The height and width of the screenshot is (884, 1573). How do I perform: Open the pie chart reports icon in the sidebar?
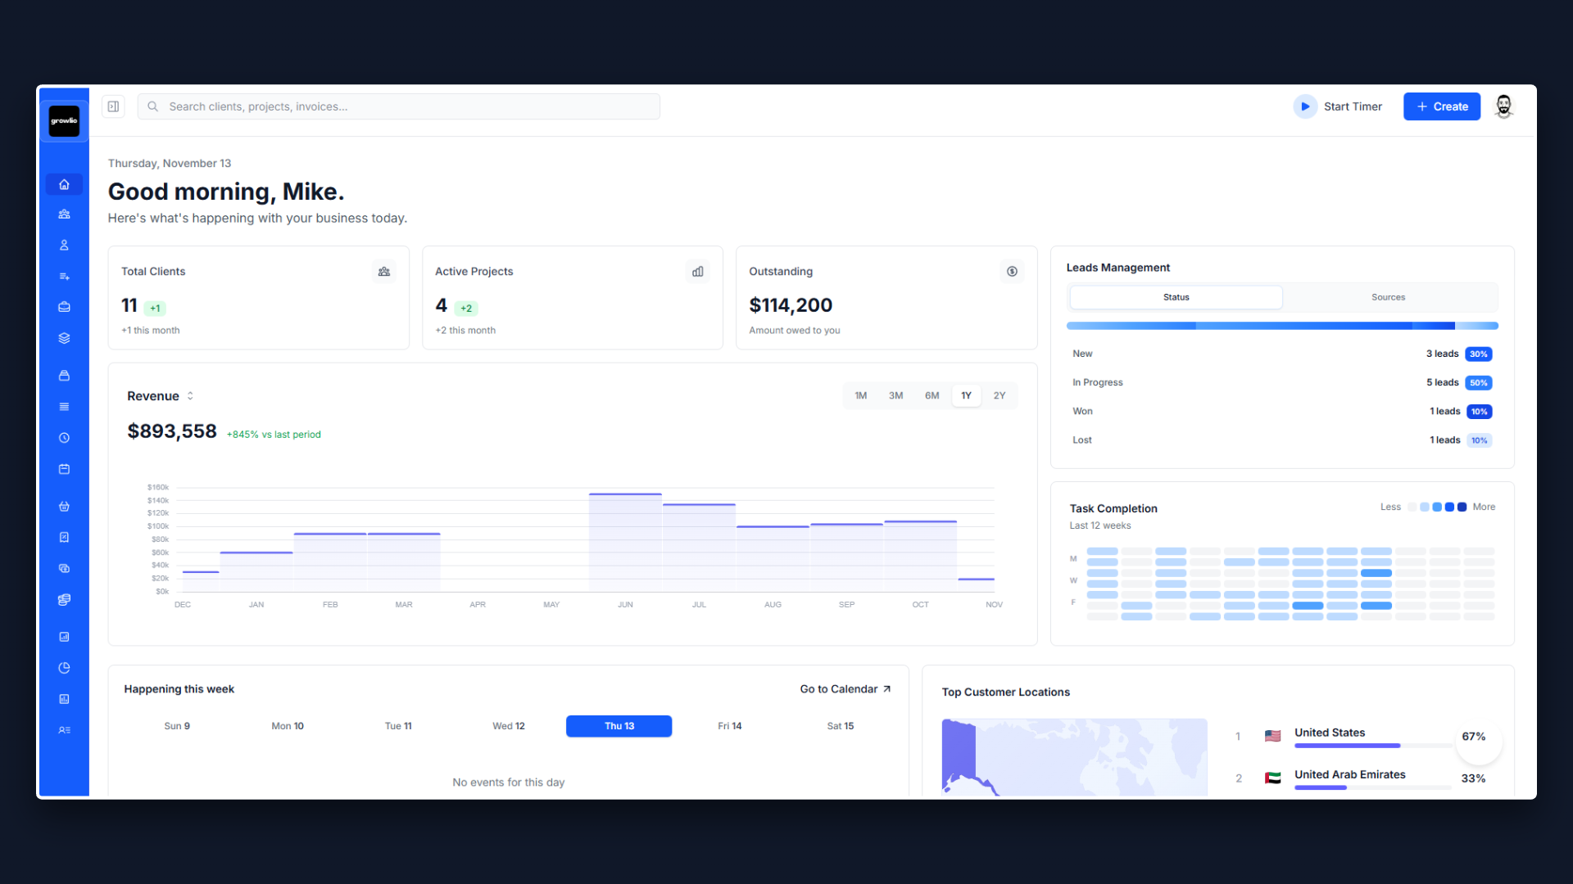point(64,667)
